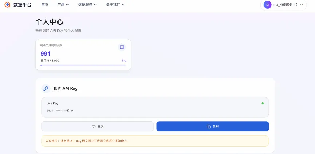Click the 991 remaining calls number
Viewport: 315px width, 154px height.
click(46, 54)
